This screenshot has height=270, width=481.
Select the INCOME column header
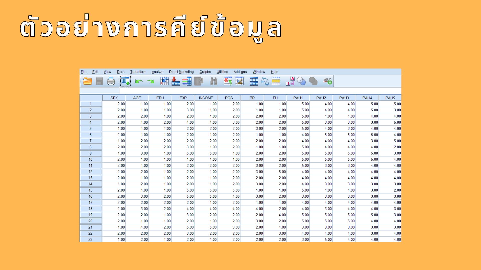[206, 98]
